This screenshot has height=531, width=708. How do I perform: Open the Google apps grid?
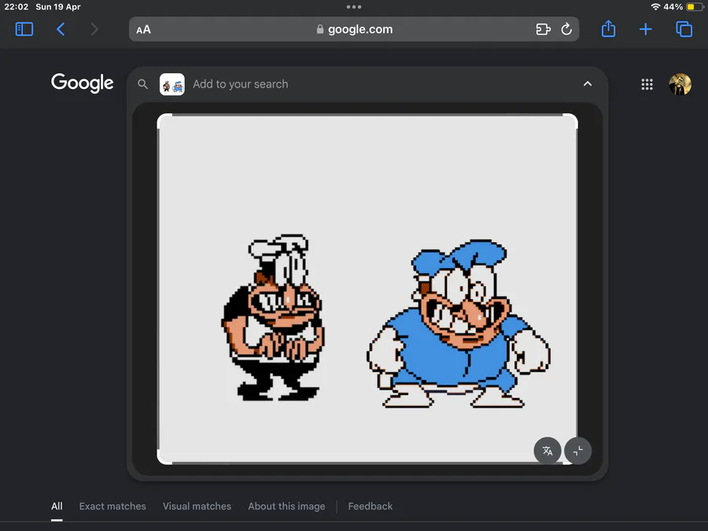pyautogui.click(x=647, y=84)
